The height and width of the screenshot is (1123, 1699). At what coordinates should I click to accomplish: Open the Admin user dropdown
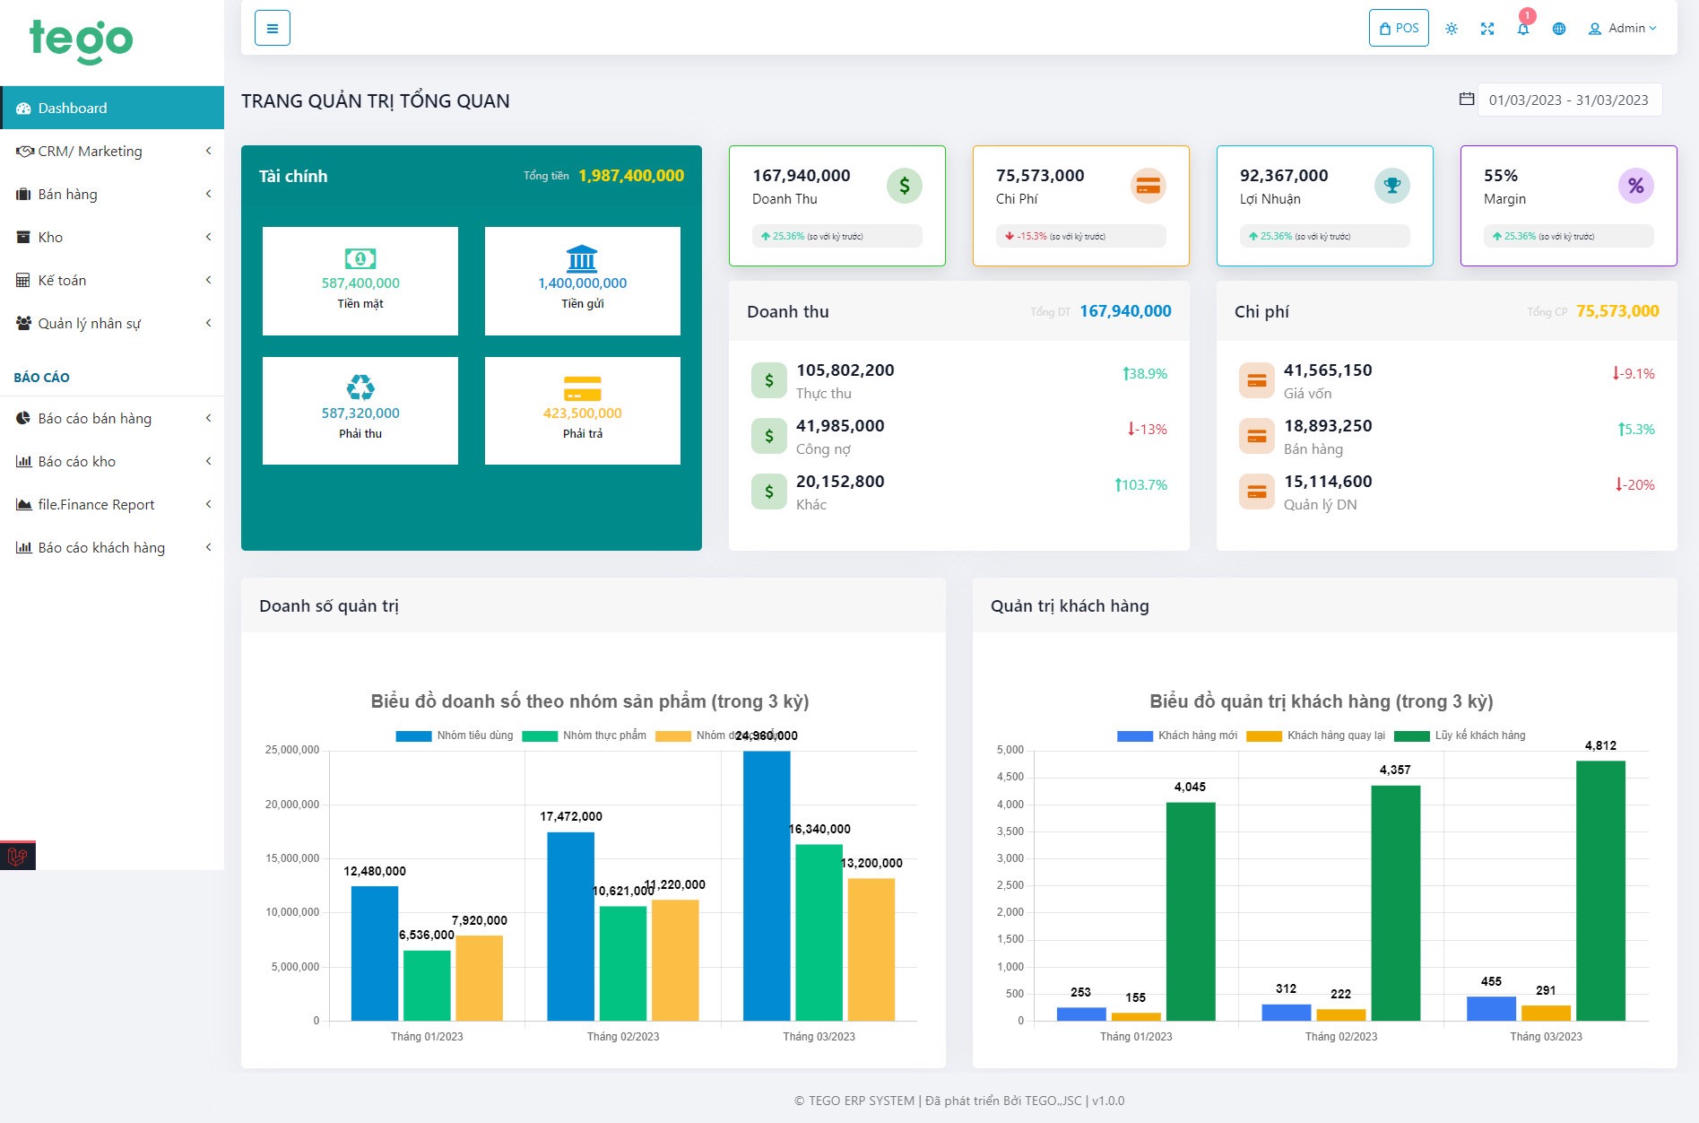[x=1623, y=29]
